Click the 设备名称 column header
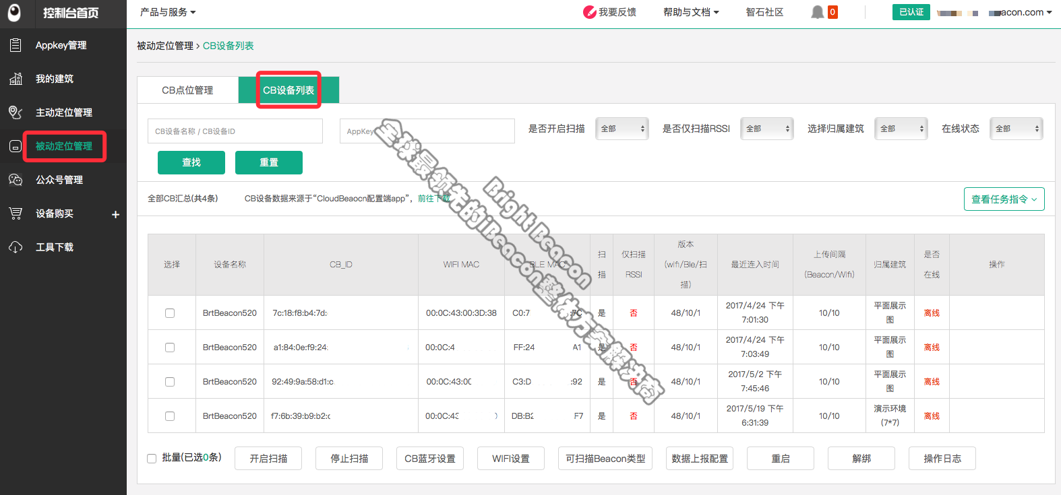Screen dimensions: 1061x495 (x=230, y=265)
